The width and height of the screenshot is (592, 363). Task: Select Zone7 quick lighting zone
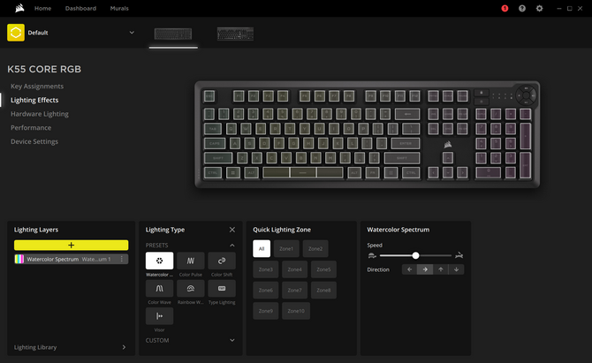click(294, 291)
